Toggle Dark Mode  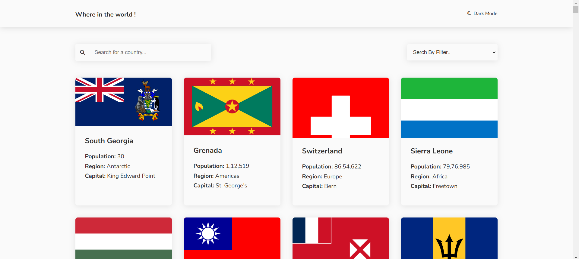click(x=482, y=14)
